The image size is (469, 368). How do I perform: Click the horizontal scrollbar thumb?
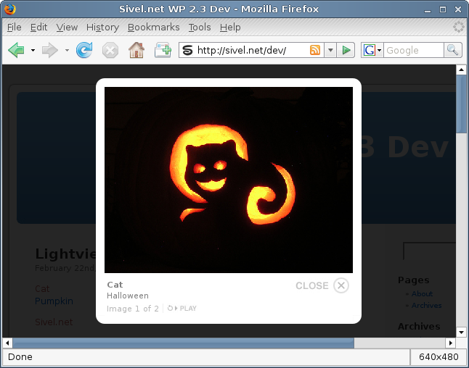tap(182, 342)
